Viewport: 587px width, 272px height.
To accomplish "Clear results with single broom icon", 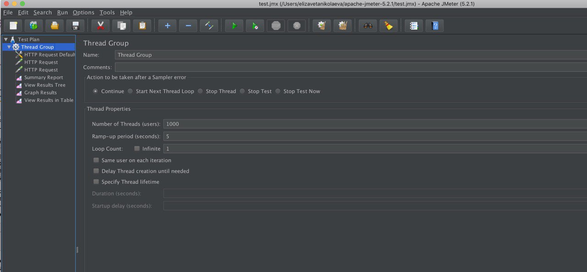I will point(321,26).
